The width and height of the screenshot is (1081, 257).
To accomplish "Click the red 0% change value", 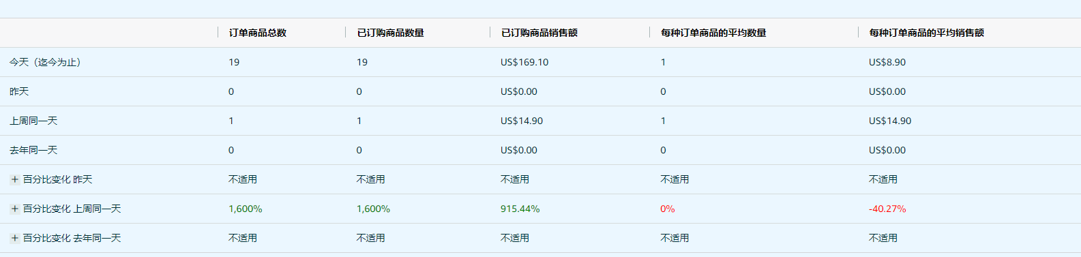I will point(668,209).
